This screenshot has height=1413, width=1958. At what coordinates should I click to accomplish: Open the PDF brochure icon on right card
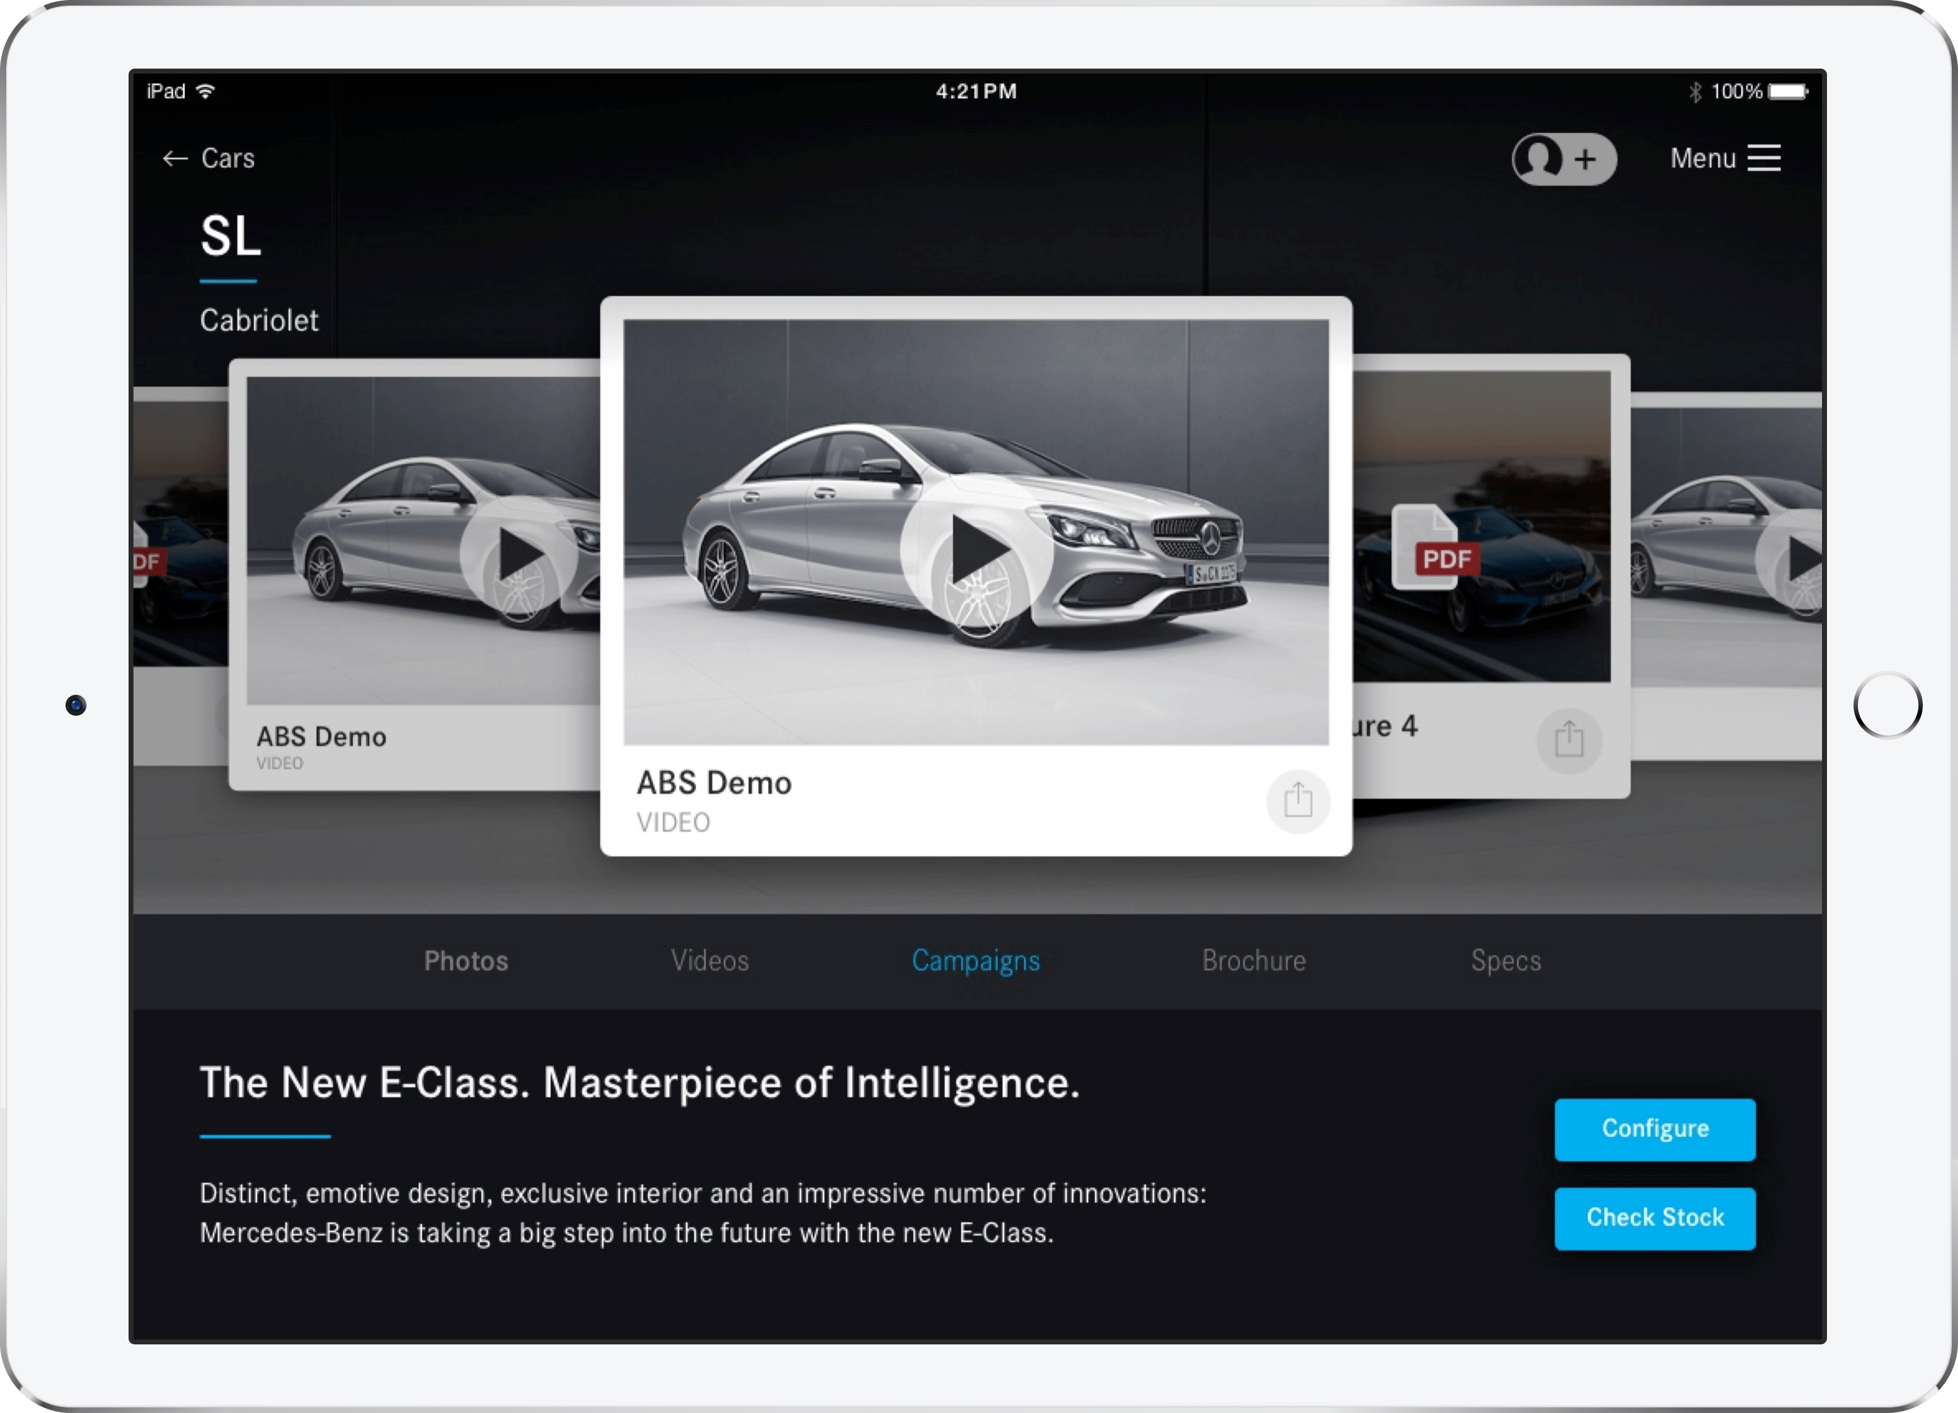click(1436, 547)
